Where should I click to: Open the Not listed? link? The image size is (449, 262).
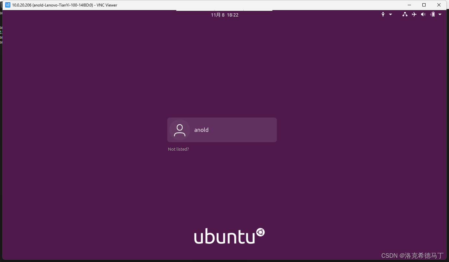[178, 149]
